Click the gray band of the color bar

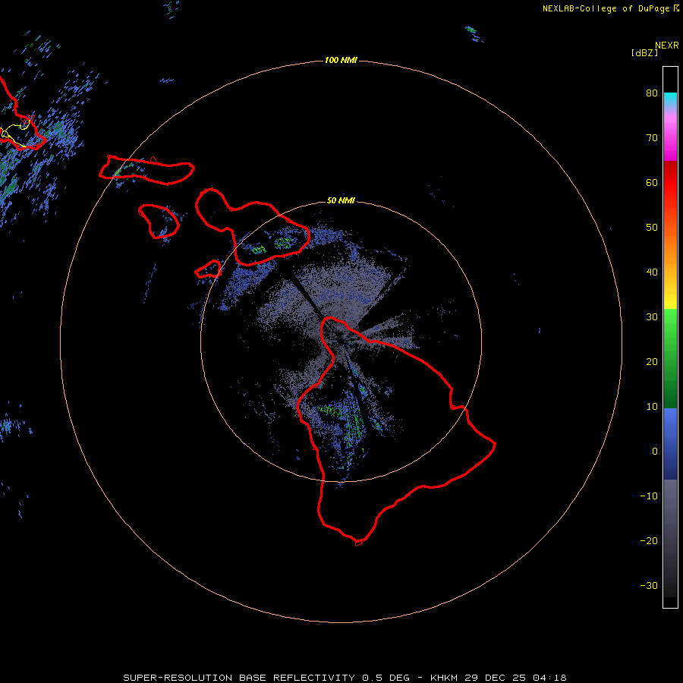click(670, 538)
